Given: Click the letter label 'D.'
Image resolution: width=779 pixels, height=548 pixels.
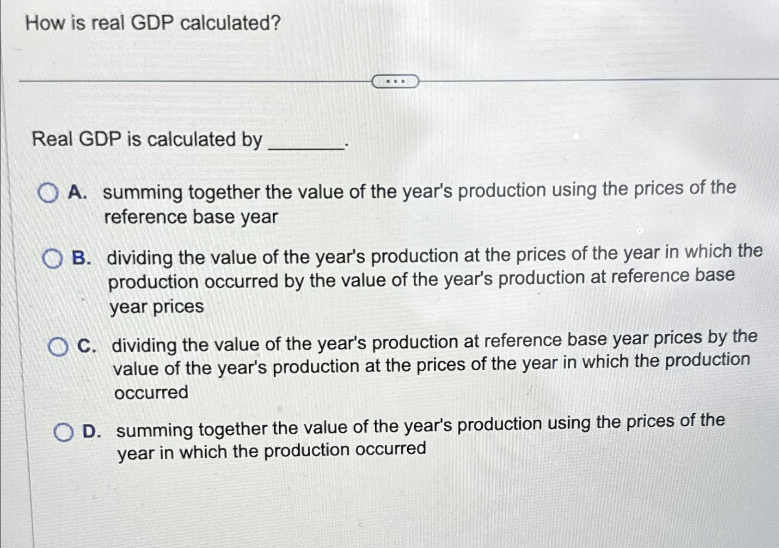Looking at the screenshot, I should 92,431.
